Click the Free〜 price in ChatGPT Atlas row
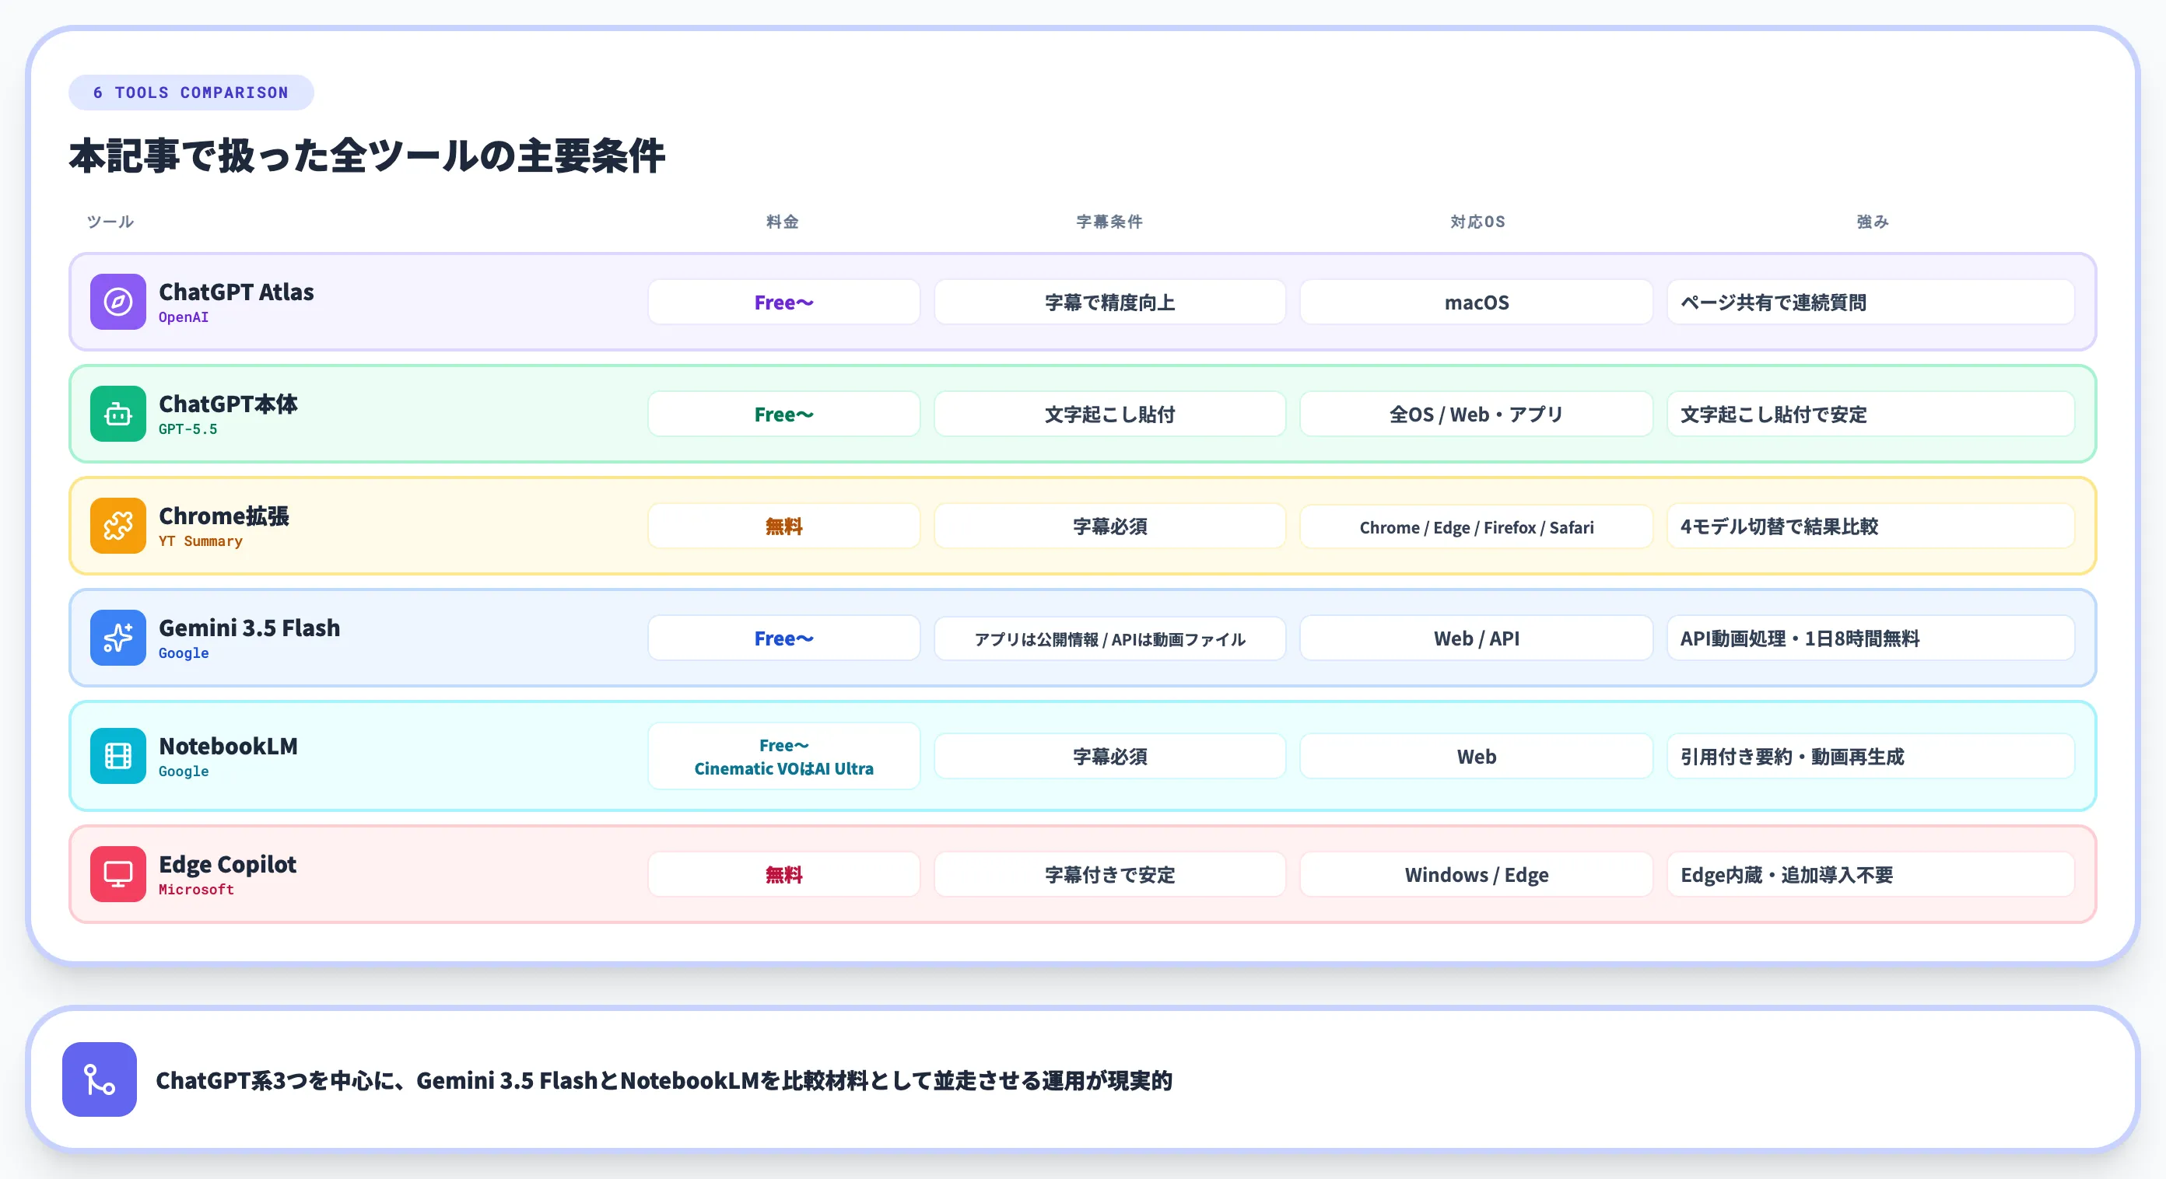 (783, 302)
